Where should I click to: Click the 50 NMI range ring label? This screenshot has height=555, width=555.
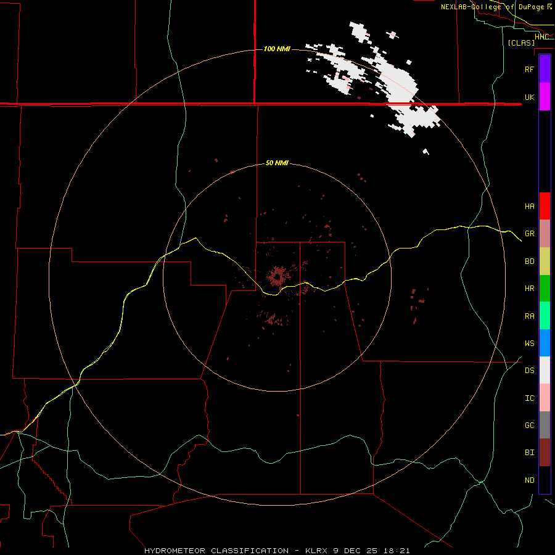[277, 163]
